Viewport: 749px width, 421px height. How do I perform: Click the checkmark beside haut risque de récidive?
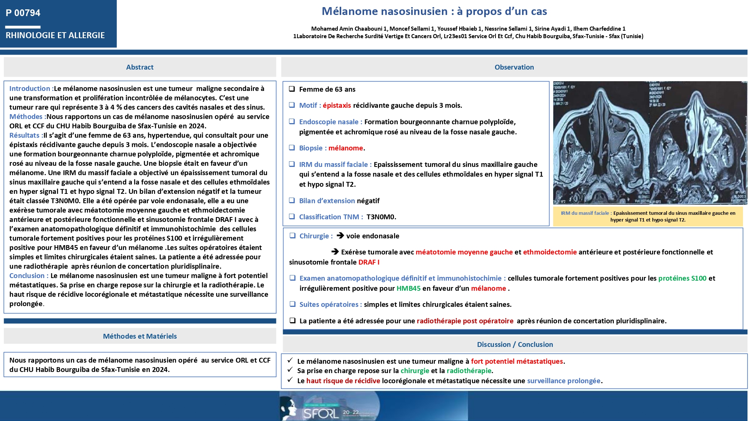290,380
